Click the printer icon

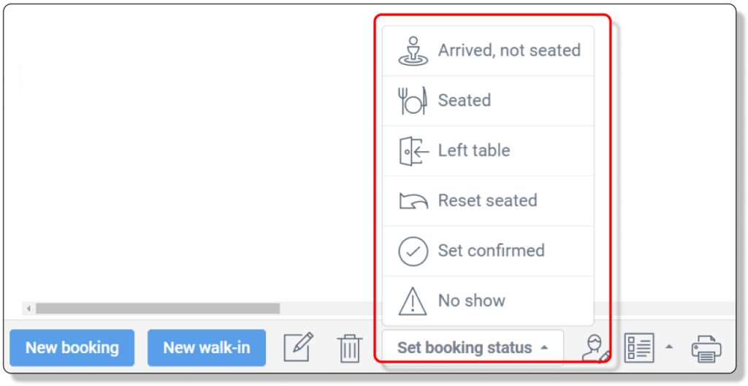click(706, 348)
